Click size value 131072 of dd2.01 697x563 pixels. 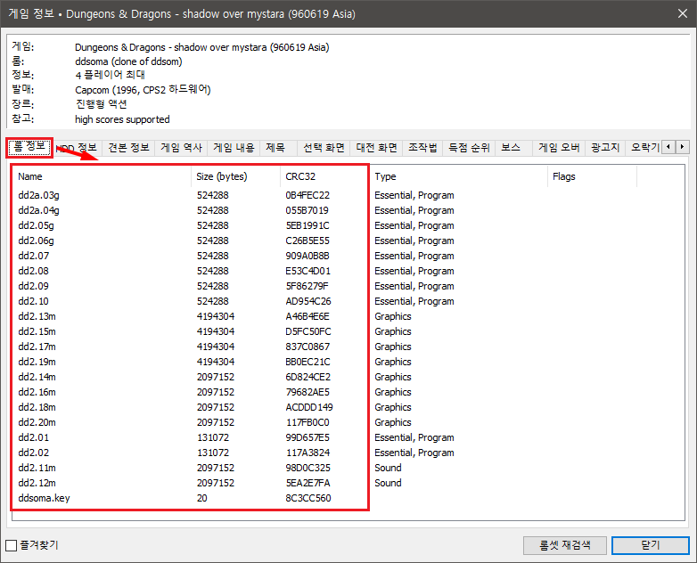[x=213, y=437]
